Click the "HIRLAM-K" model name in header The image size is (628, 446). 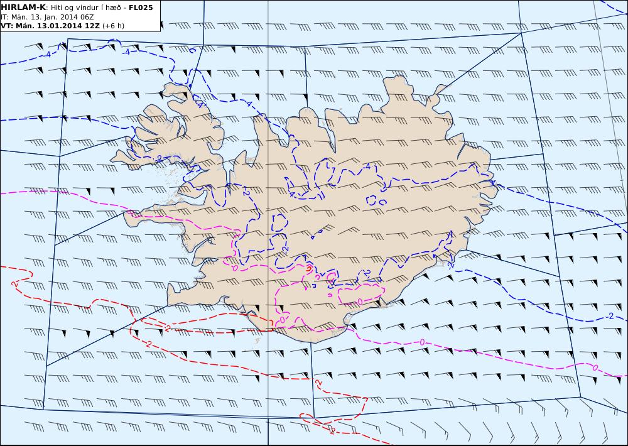tap(23, 8)
